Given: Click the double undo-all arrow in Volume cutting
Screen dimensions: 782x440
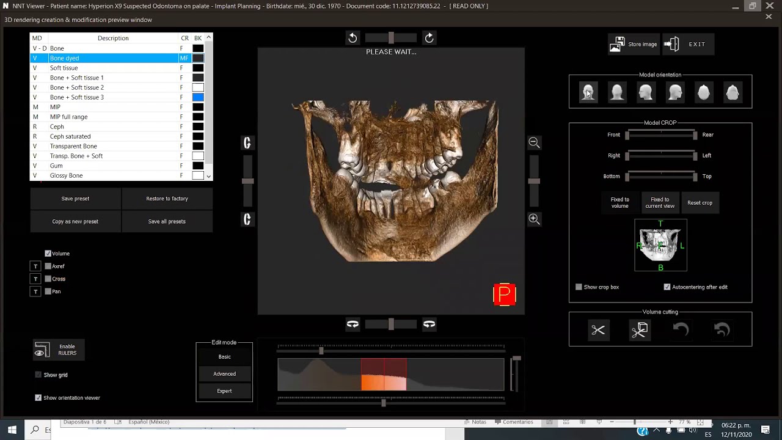Looking at the screenshot, I should tap(722, 331).
